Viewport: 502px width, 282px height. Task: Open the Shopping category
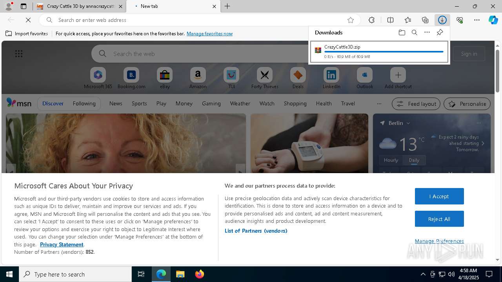coord(295,103)
